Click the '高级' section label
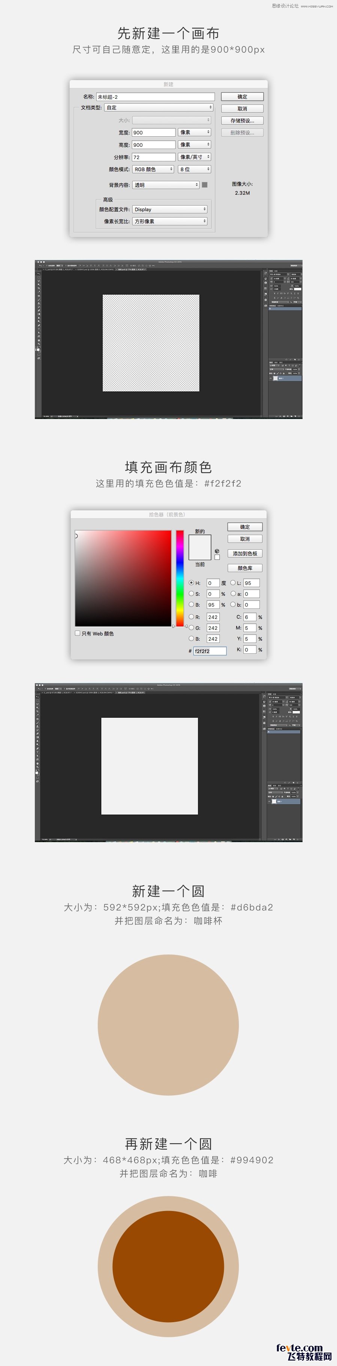The width and height of the screenshot is (337, 1366). click(108, 199)
